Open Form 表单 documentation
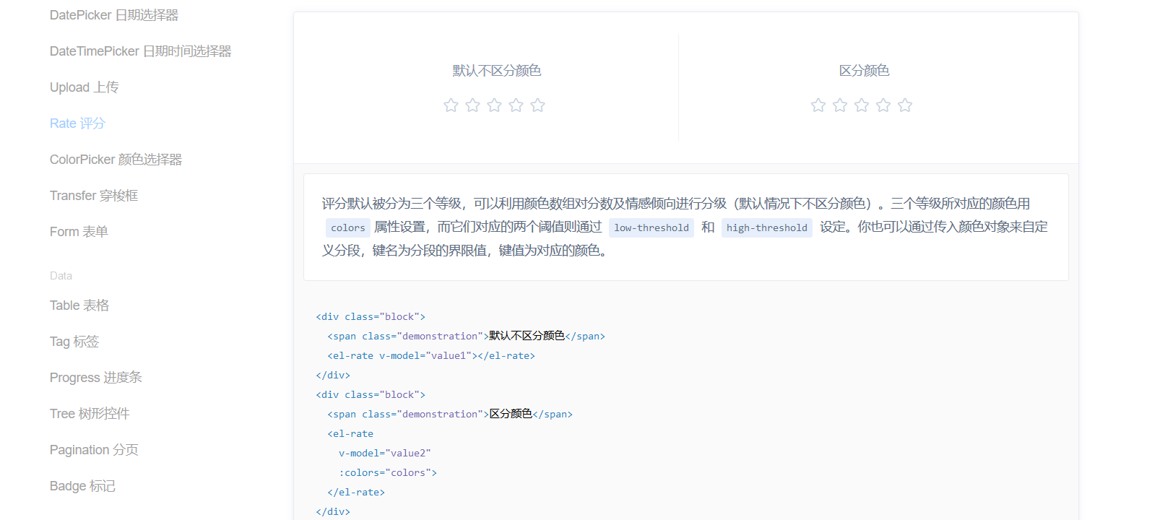Viewport: 1160px width, 520px height. pos(79,232)
